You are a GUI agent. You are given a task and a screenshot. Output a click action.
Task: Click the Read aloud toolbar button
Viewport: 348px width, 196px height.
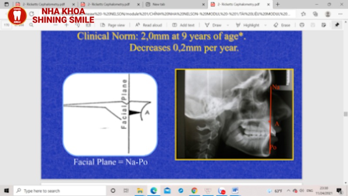pos(148,25)
